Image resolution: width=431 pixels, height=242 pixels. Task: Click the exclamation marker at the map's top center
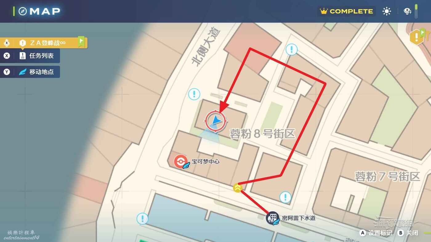[291, 49]
